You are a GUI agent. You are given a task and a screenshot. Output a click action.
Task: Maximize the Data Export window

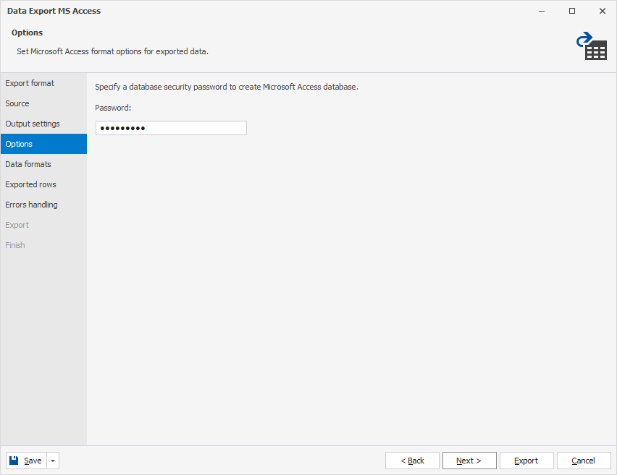[572, 11]
